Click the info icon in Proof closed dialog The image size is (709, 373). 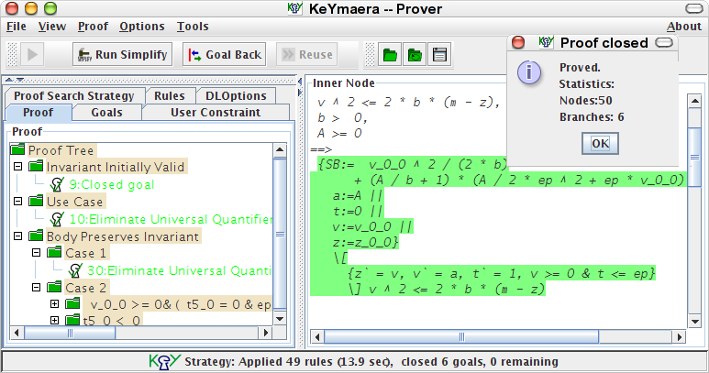pos(529,72)
